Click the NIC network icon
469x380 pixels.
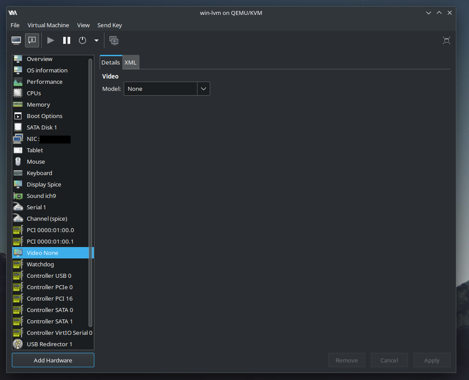[x=18, y=139]
